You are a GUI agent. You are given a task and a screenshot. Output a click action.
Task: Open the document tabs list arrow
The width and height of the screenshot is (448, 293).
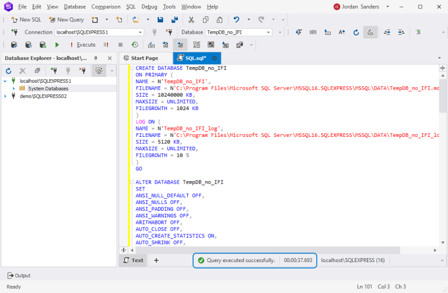439,58
